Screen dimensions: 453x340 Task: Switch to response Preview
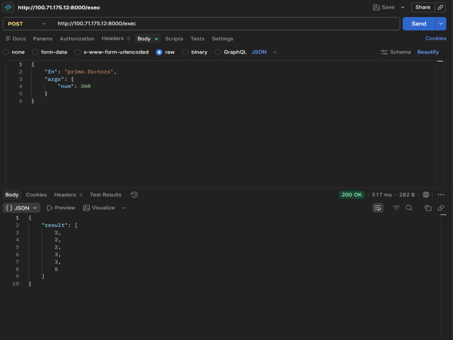(61, 208)
